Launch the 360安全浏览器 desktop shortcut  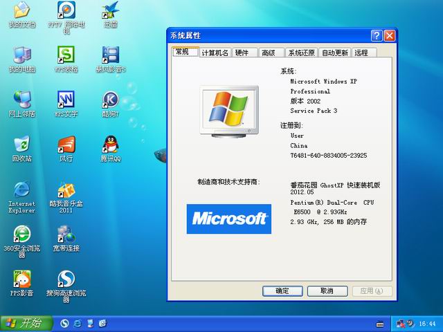[x=21, y=241]
